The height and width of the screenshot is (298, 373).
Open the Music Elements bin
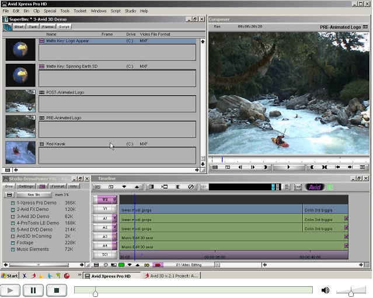coord(33,249)
